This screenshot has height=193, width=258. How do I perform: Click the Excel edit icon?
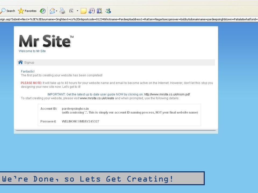[x=71, y=11]
